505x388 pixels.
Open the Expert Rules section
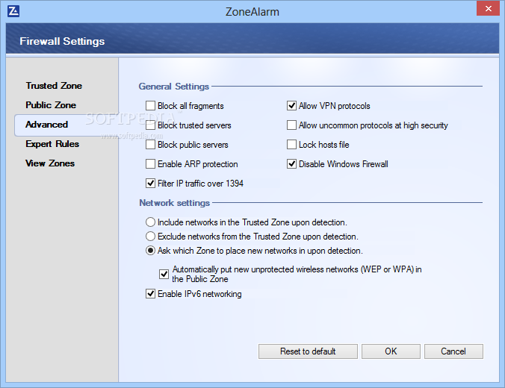52,144
